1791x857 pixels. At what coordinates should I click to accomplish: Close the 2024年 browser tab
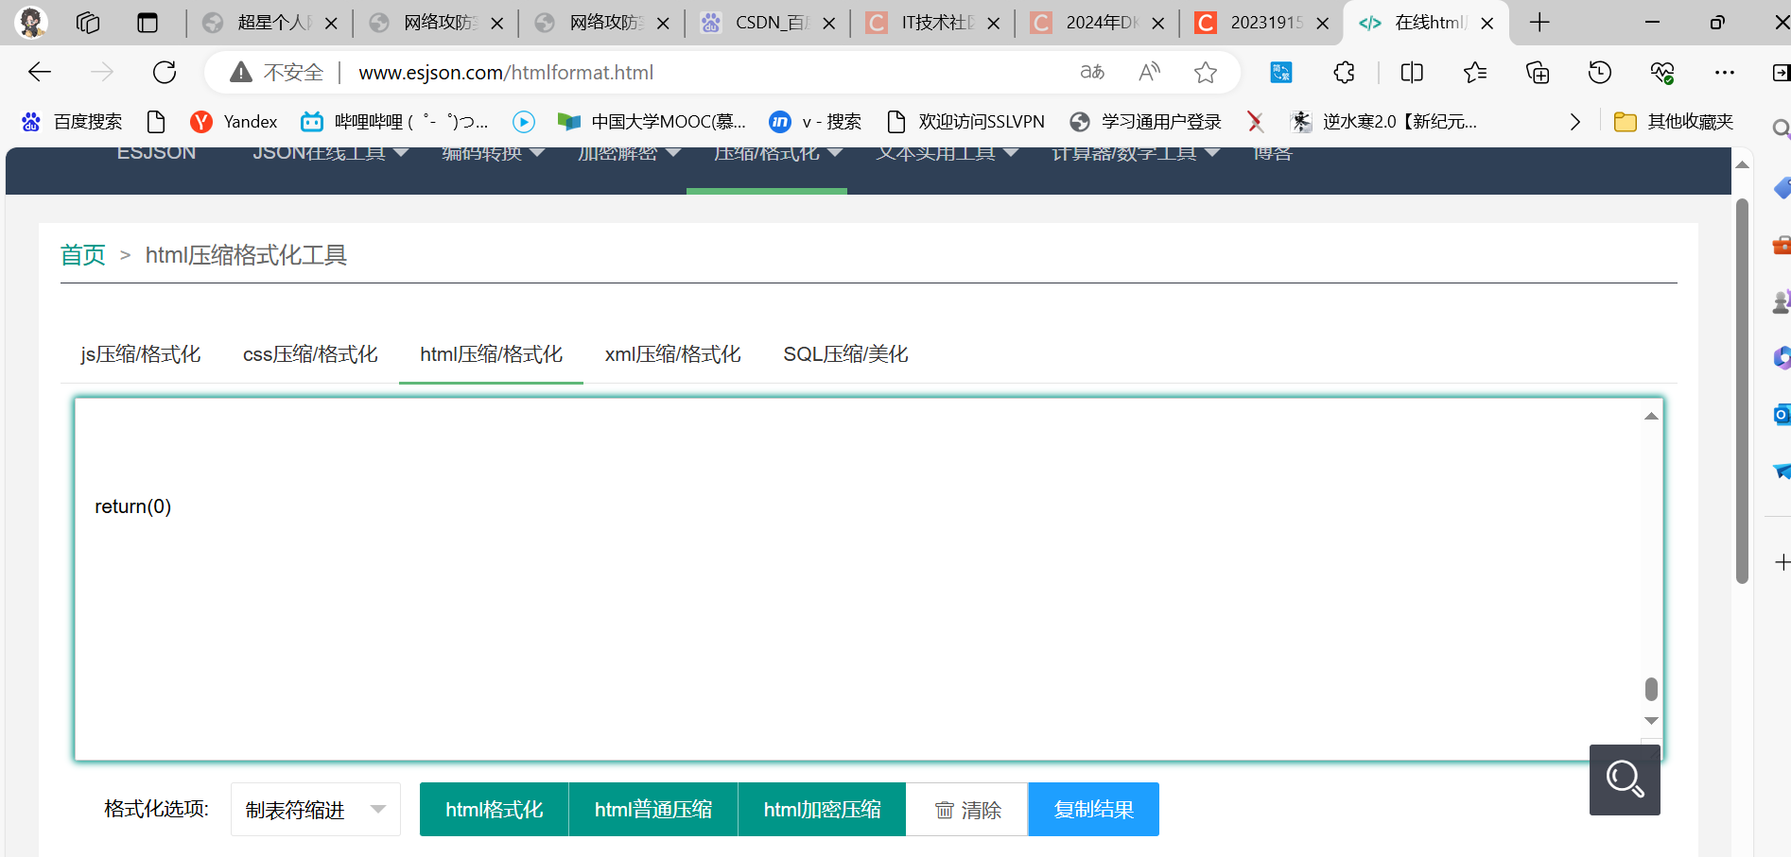(1158, 24)
